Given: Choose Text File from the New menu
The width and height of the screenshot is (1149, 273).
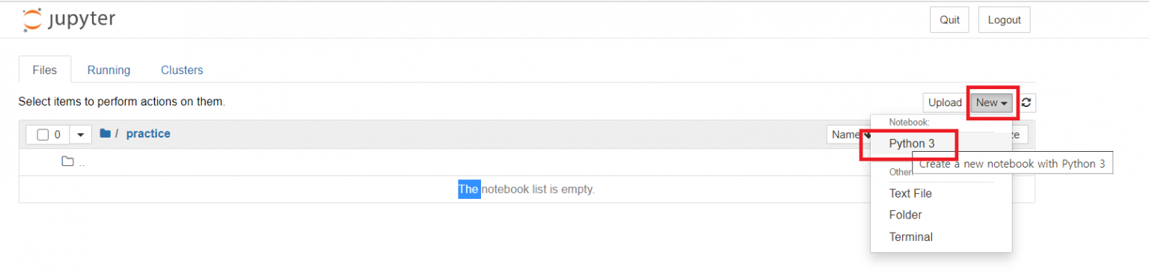Looking at the screenshot, I should [x=910, y=193].
